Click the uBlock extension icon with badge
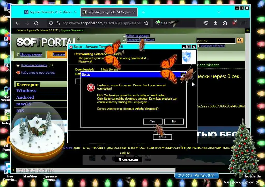Screen dimensions: 265x187 coord(234,22)
